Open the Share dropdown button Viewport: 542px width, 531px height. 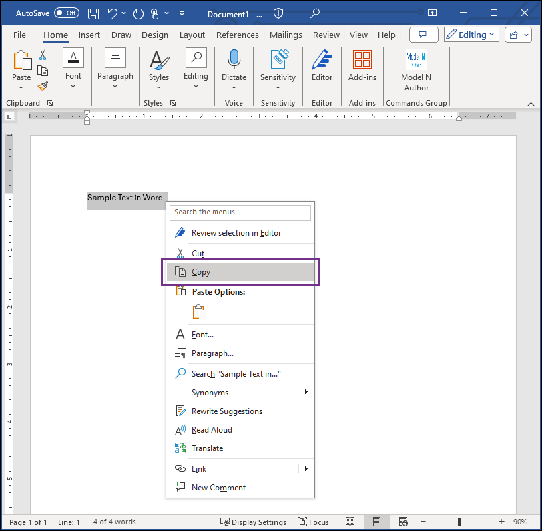pos(518,35)
